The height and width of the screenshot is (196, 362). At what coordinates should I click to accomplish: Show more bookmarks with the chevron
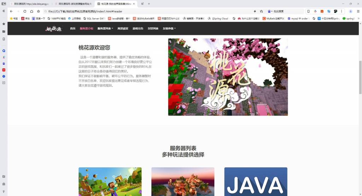(358, 18)
